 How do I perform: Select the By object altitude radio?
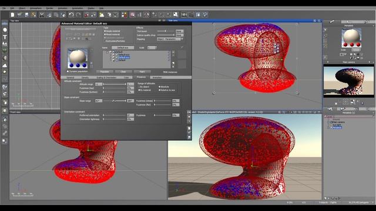point(139,87)
